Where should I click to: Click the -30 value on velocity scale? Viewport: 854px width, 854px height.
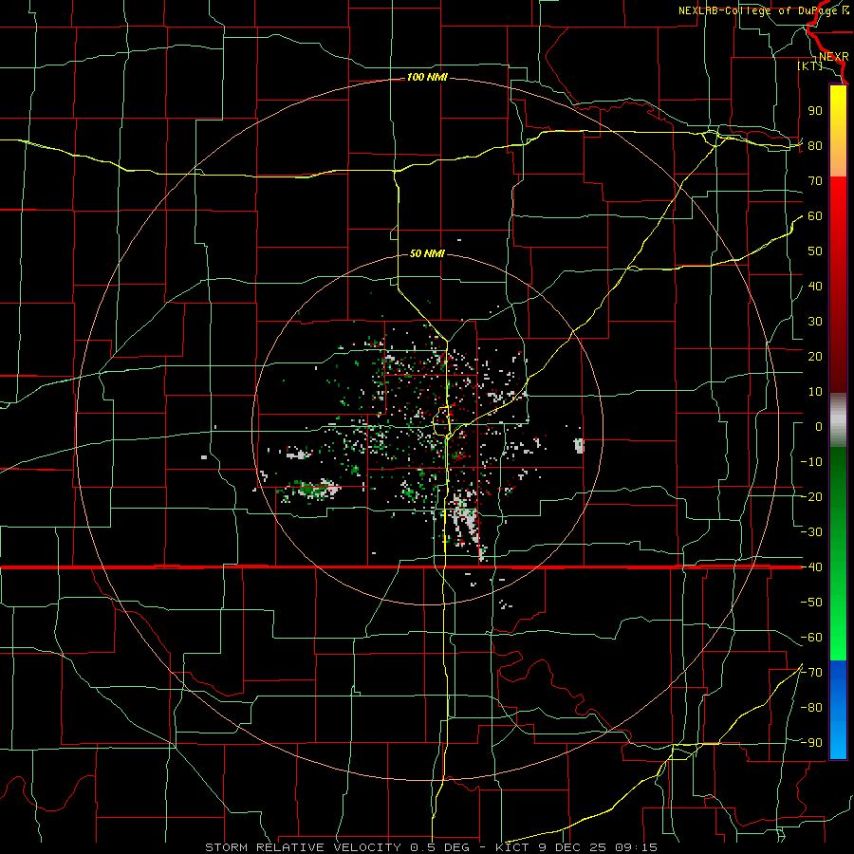(x=811, y=532)
